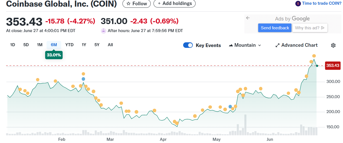Open the Mountain chart type dropdown
343x143 pixels.
(245, 45)
